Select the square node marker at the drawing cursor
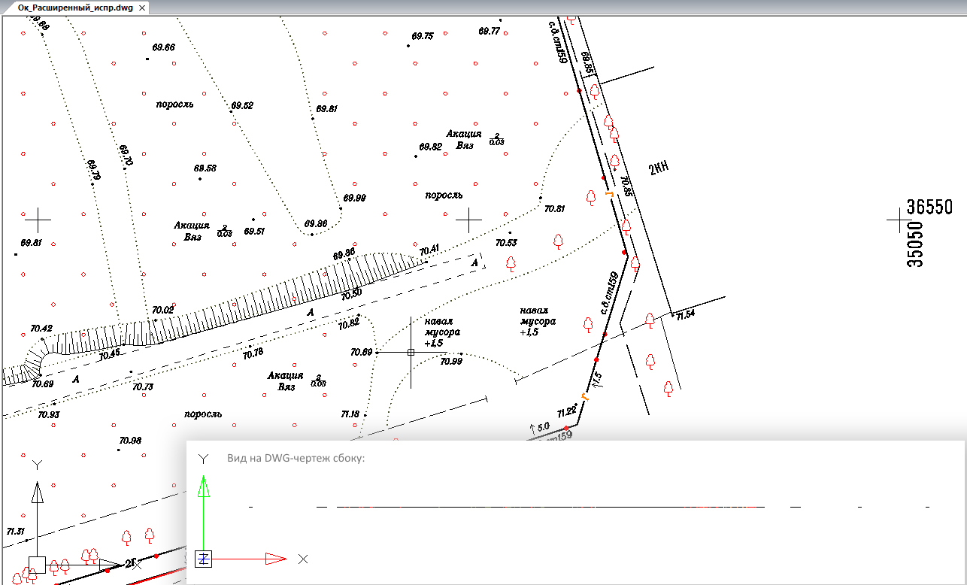This screenshot has height=585, width=967. [x=411, y=352]
